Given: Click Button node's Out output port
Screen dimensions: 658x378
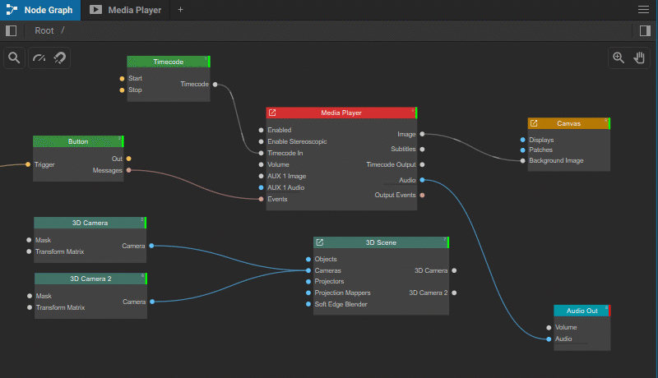Looking at the screenshot, I should (129, 159).
